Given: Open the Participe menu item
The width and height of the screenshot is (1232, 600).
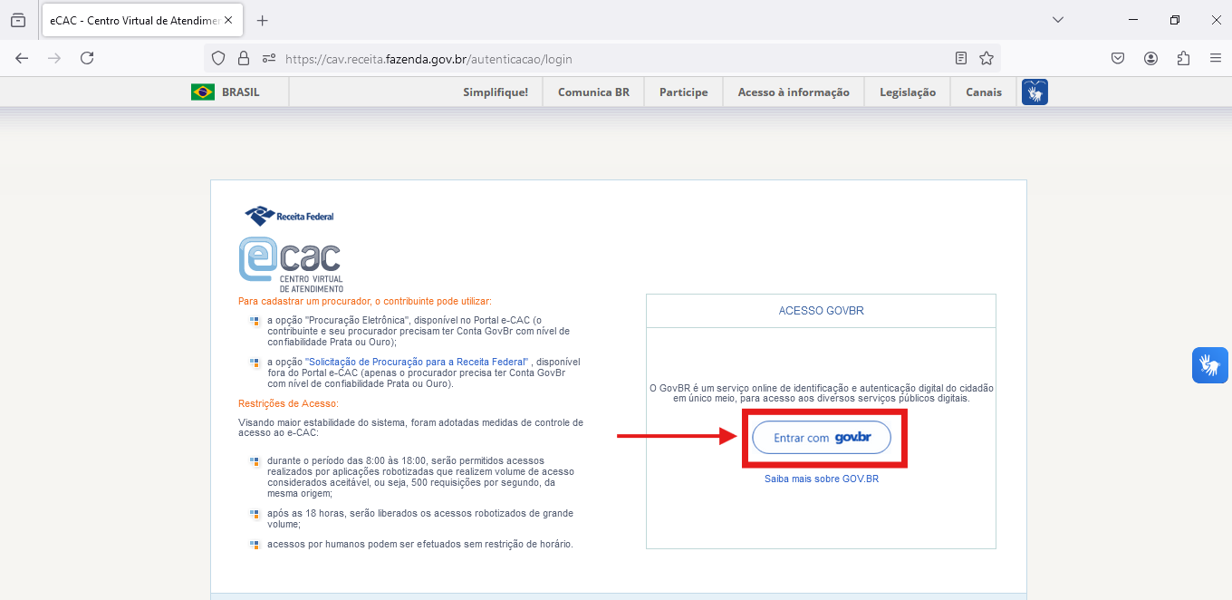Looking at the screenshot, I should pos(684,92).
